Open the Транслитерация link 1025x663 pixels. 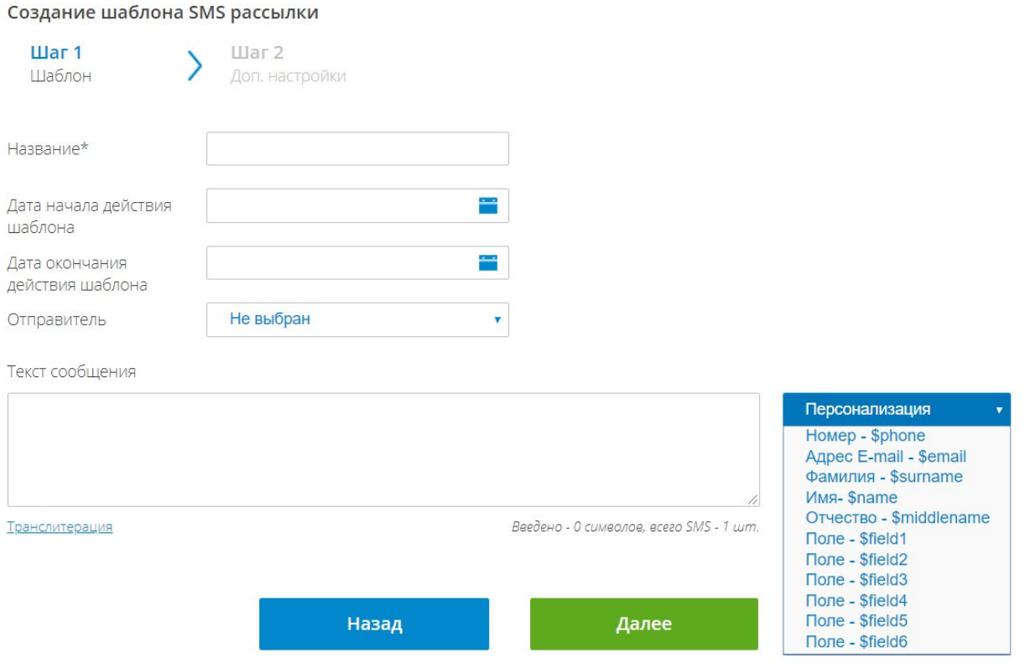coord(60,527)
